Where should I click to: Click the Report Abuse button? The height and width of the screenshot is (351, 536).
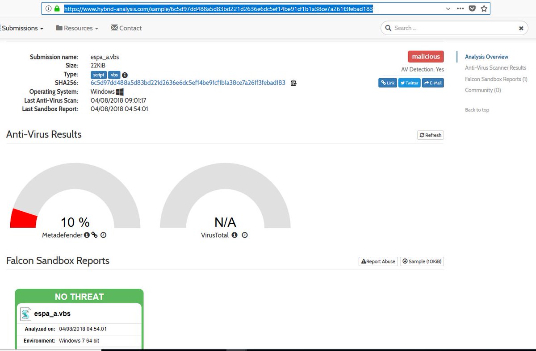coord(378,261)
